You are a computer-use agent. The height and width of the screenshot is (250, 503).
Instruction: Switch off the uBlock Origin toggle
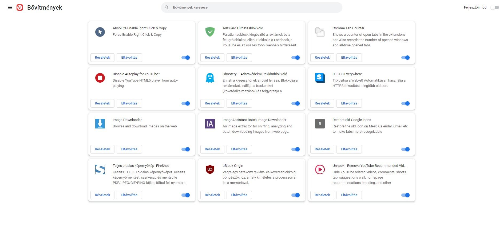pyautogui.click(x=296, y=195)
